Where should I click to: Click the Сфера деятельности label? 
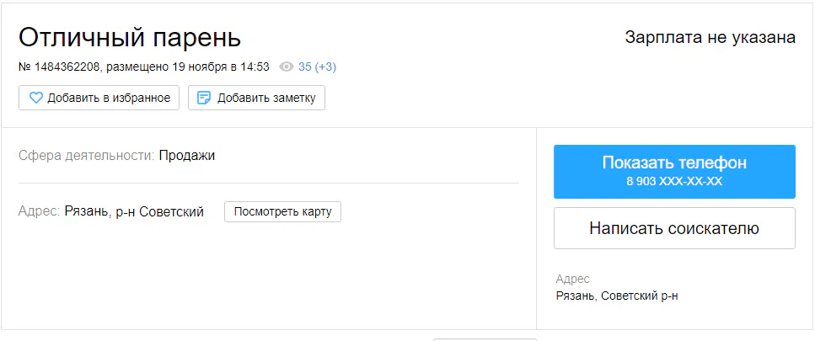point(86,155)
